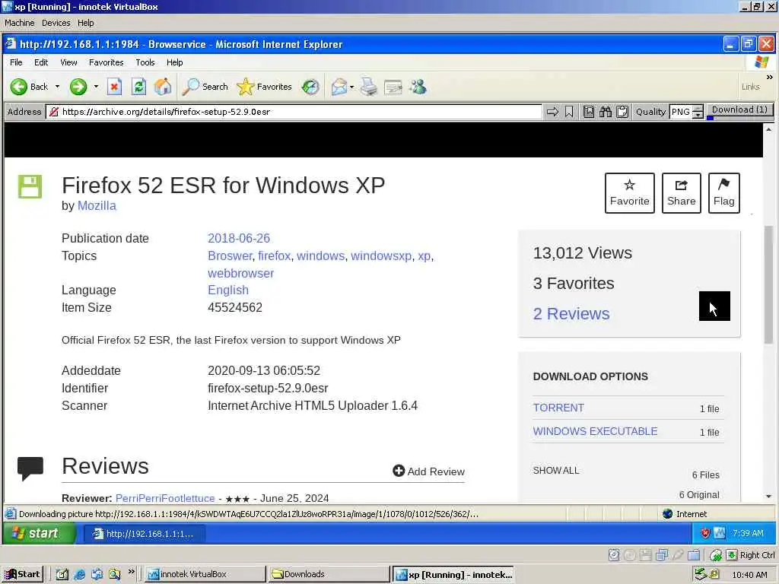Open the Favorites star toolbar button
The image size is (779, 584).
pyautogui.click(x=264, y=87)
